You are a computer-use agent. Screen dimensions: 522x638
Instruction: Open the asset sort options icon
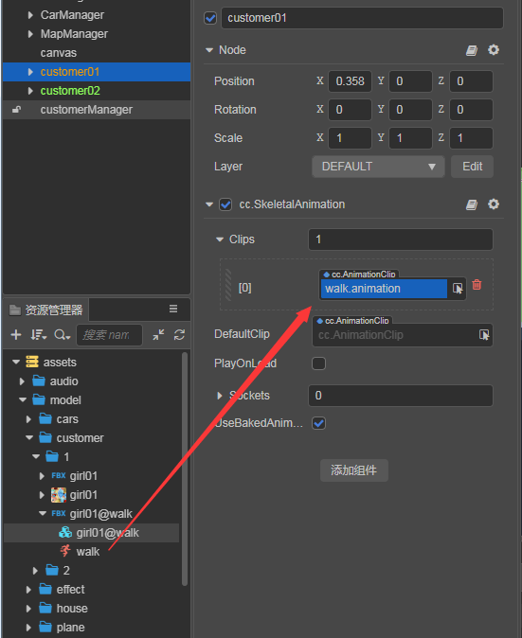pos(38,335)
